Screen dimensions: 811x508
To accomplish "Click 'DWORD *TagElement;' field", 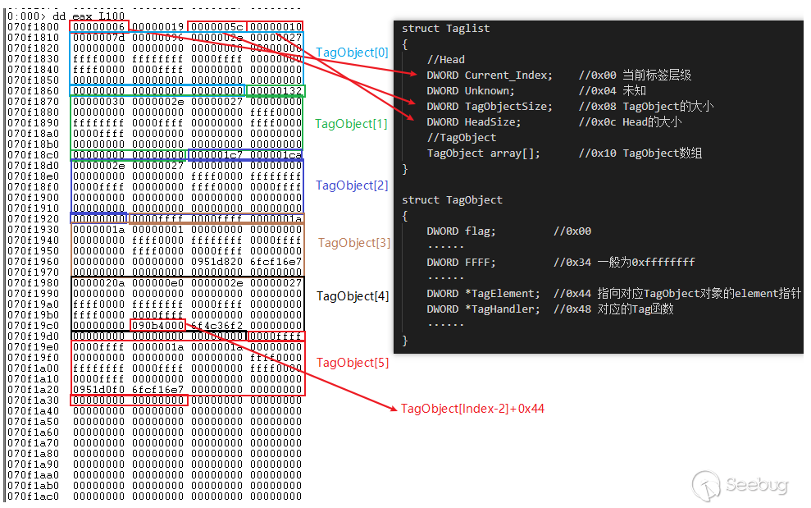I will [x=484, y=294].
